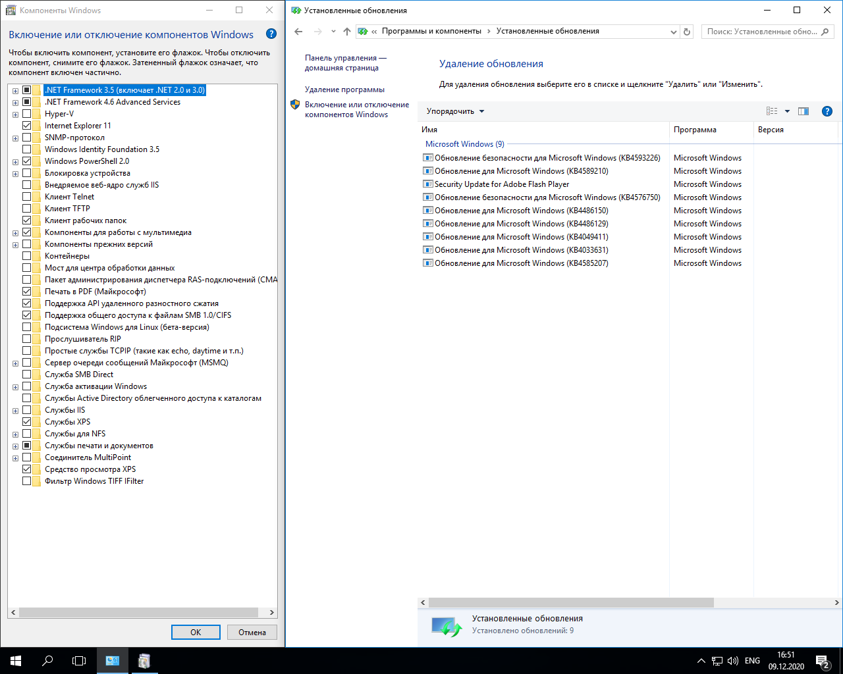This screenshot has width=843, height=674.
Task: Click folder icon next to Hyper-V
Action: pyautogui.click(x=37, y=114)
